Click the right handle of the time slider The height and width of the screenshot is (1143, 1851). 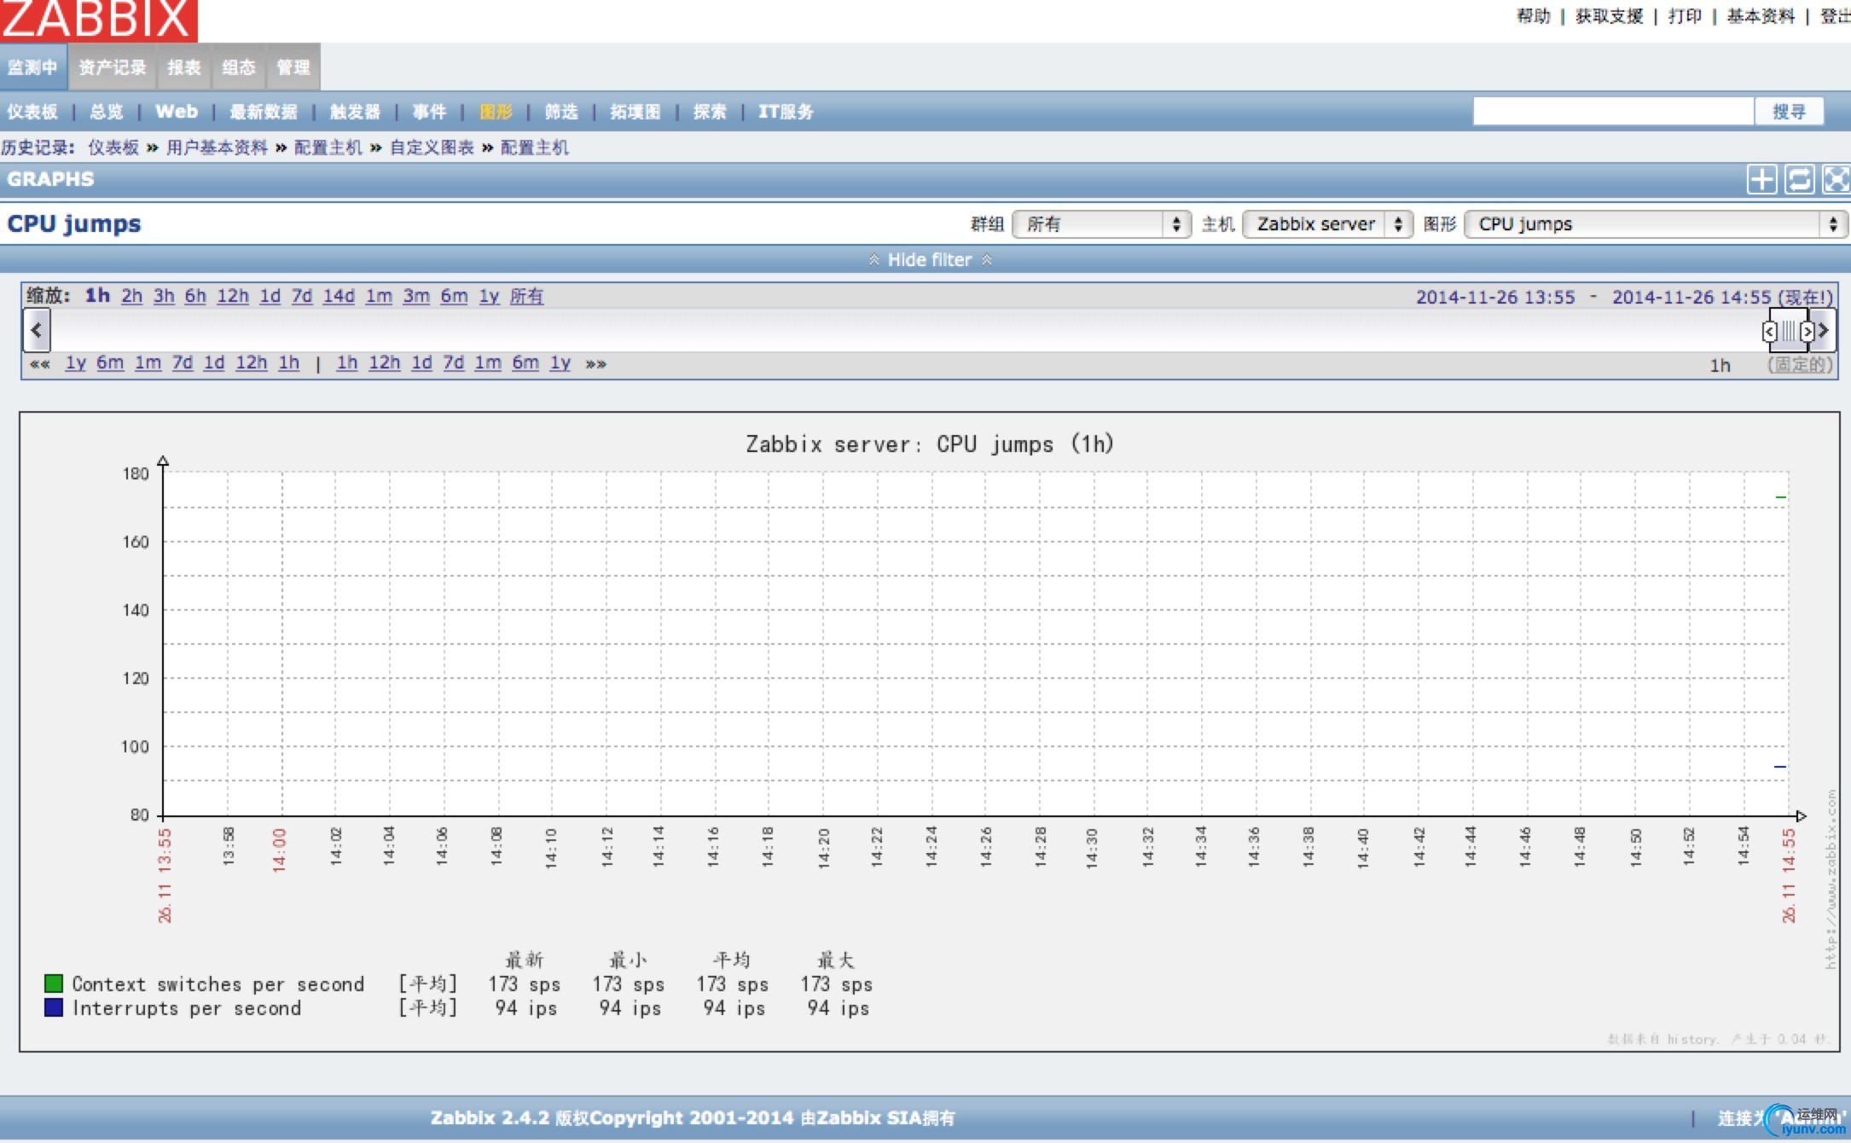pyautogui.click(x=1807, y=331)
